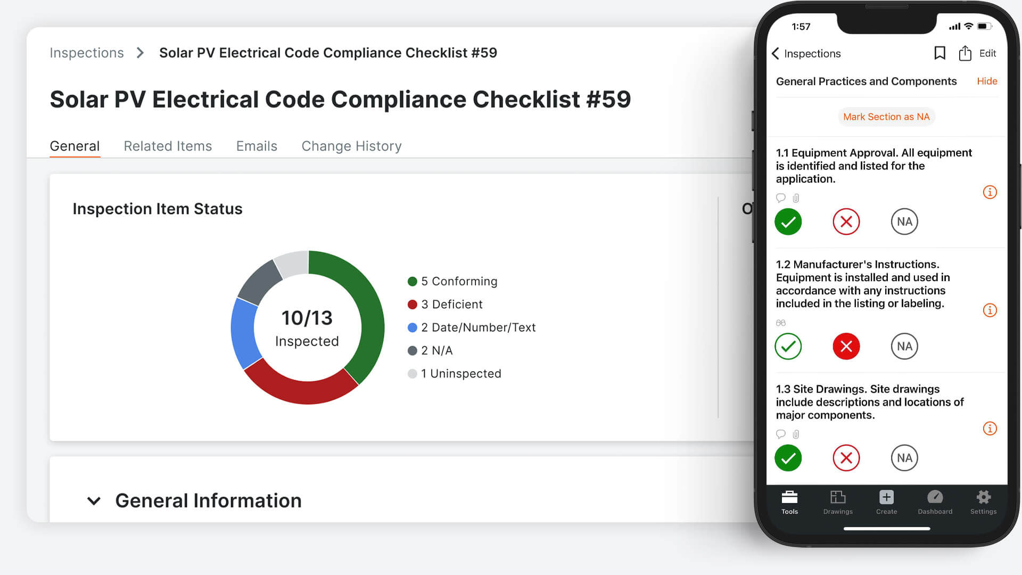1022x575 pixels.
Task: Click the red deficient X for item 1.2
Action: (x=845, y=346)
